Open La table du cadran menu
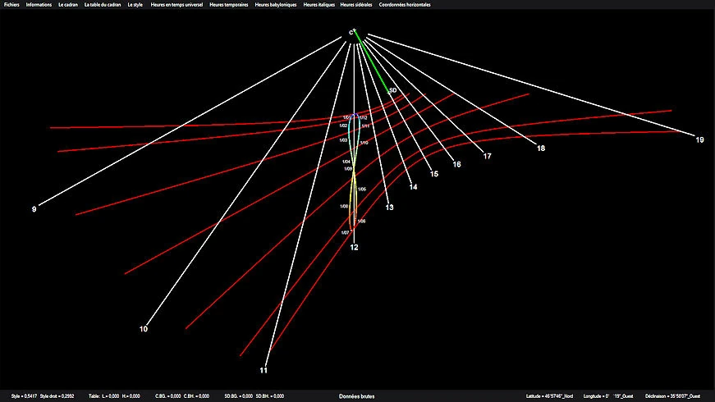This screenshot has height=402, width=715. pos(103,5)
